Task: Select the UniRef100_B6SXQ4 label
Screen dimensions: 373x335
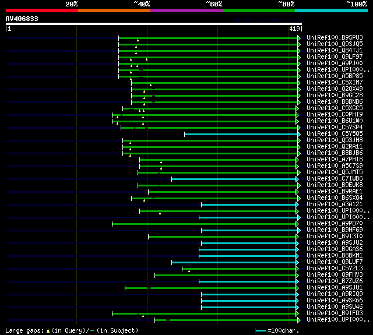Action: point(335,198)
